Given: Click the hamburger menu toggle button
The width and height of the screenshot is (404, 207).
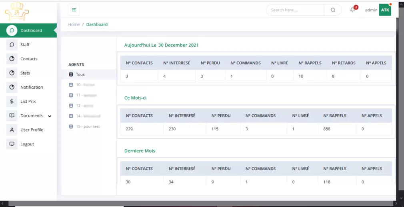Looking at the screenshot, I should (74, 10).
